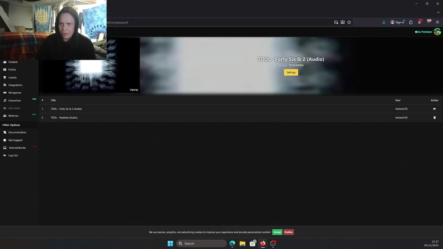This screenshot has height=249, width=443.
Task: Open the Documentation page
Action: pos(17,132)
